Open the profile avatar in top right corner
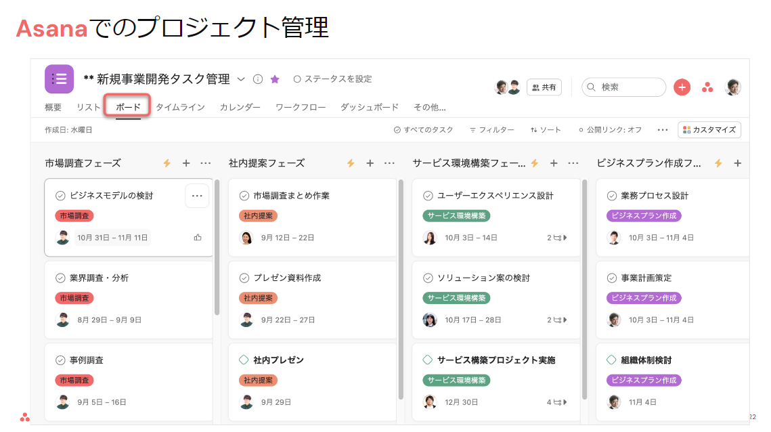771x432 pixels. (x=733, y=87)
